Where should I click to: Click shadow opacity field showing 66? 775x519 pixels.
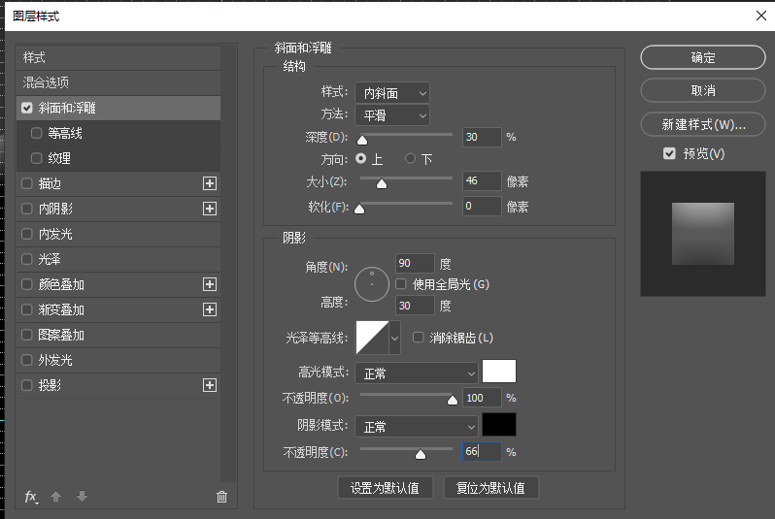(x=482, y=451)
